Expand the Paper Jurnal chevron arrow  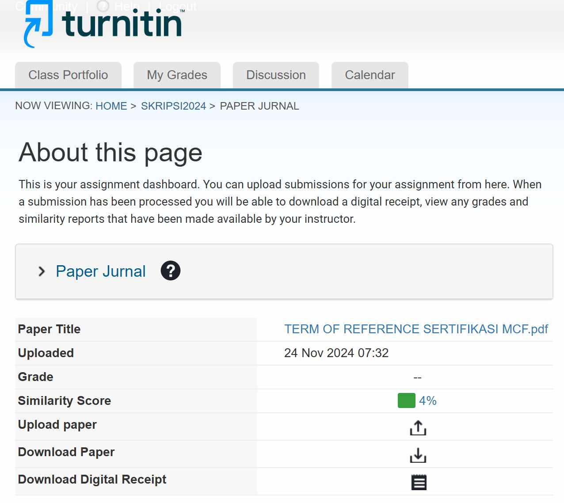point(42,271)
